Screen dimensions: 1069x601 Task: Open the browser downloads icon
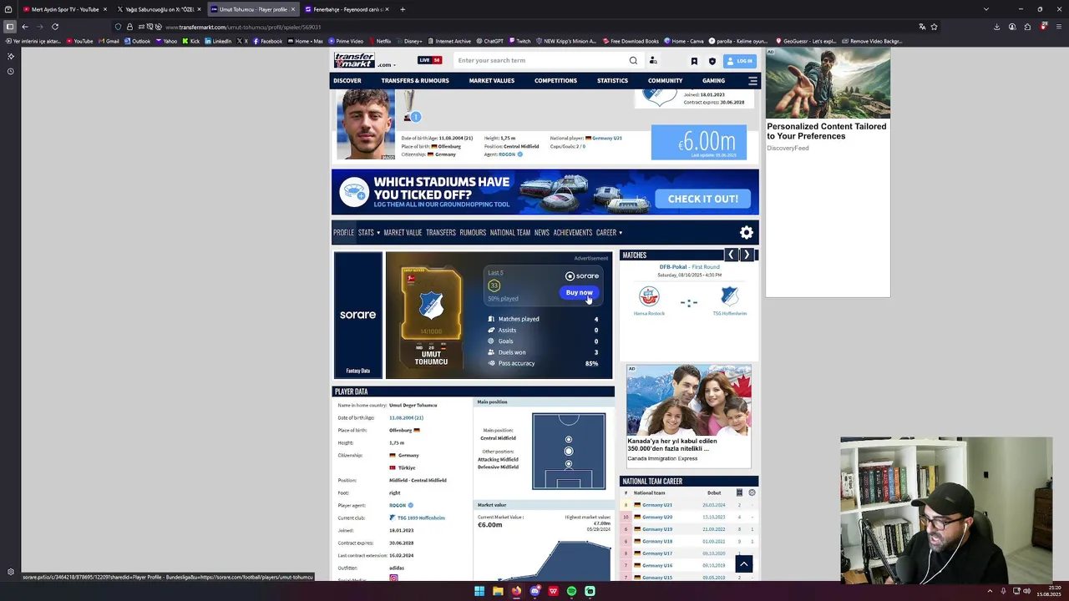click(x=996, y=27)
